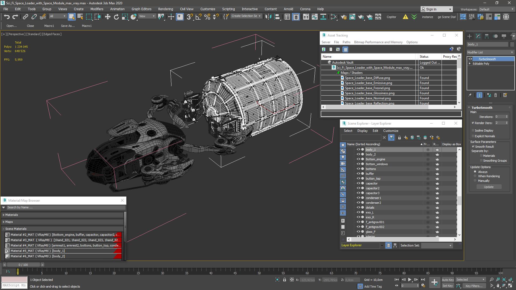
Task: Activate the Rotate tool
Action: point(116,17)
